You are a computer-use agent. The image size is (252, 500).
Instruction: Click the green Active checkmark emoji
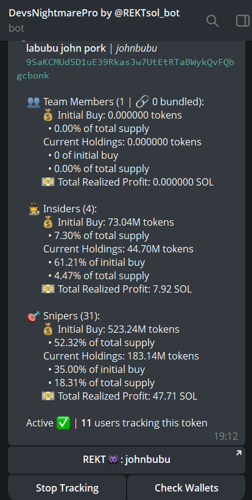pos(63,423)
